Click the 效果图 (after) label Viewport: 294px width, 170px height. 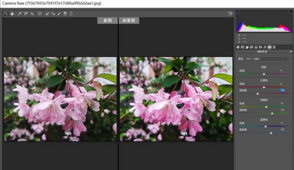pyautogui.click(x=129, y=21)
